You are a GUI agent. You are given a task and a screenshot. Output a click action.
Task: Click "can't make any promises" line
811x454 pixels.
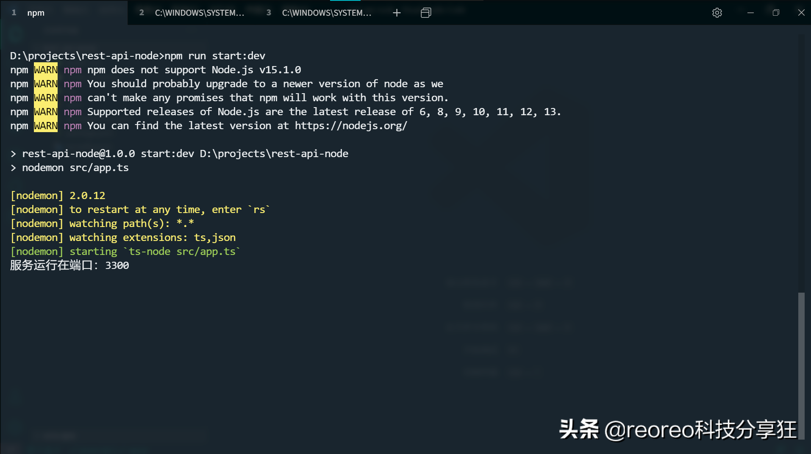(x=229, y=98)
